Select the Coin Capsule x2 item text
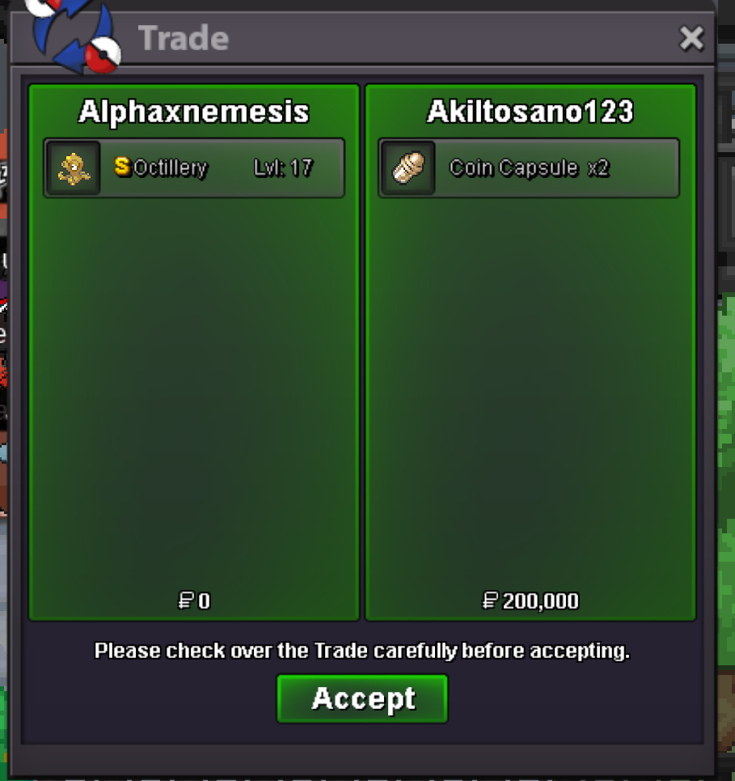 click(x=529, y=168)
